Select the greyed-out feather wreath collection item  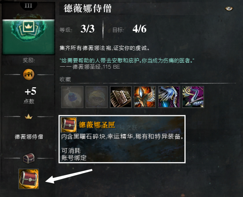pos(96,97)
